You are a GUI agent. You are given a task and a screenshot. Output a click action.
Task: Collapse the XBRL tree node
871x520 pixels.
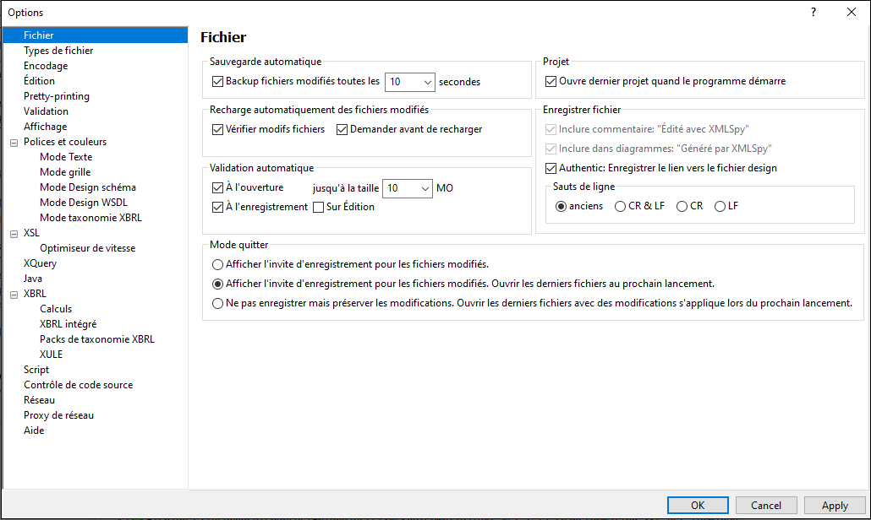(x=14, y=294)
